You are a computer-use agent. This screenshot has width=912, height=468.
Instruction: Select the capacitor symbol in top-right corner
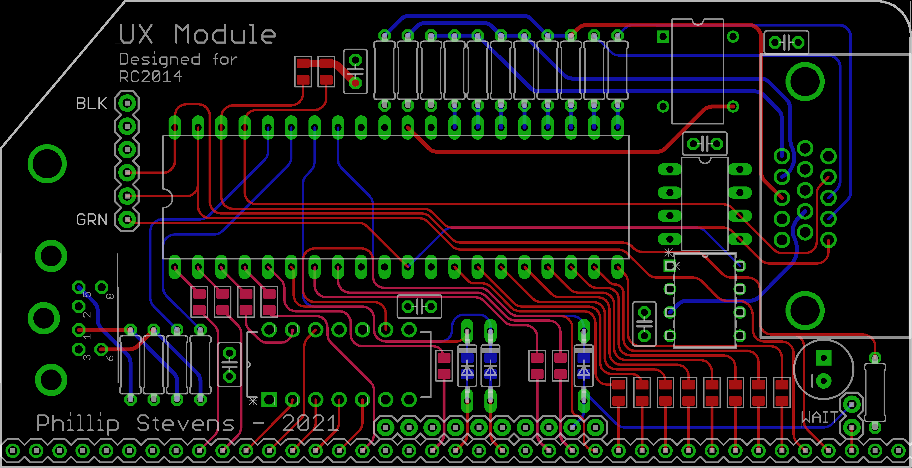786,43
